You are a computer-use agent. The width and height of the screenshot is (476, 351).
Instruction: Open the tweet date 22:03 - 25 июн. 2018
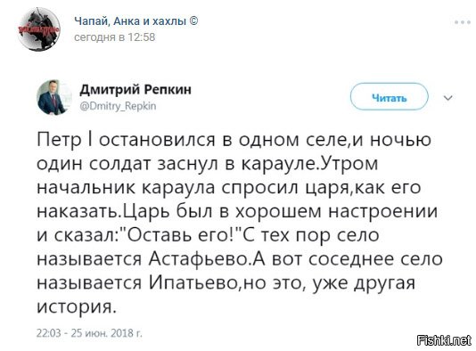(89, 333)
